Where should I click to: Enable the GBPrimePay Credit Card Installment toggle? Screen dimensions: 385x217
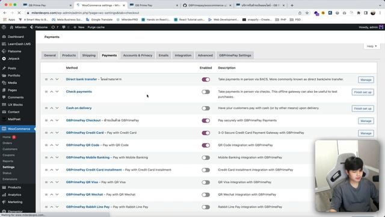click(x=206, y=170)
